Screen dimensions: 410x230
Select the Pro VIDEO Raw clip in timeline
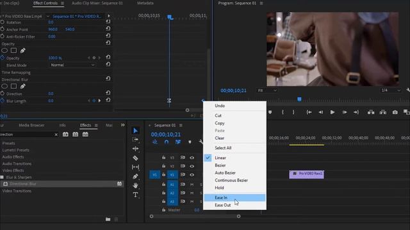[x=306, y=174]
